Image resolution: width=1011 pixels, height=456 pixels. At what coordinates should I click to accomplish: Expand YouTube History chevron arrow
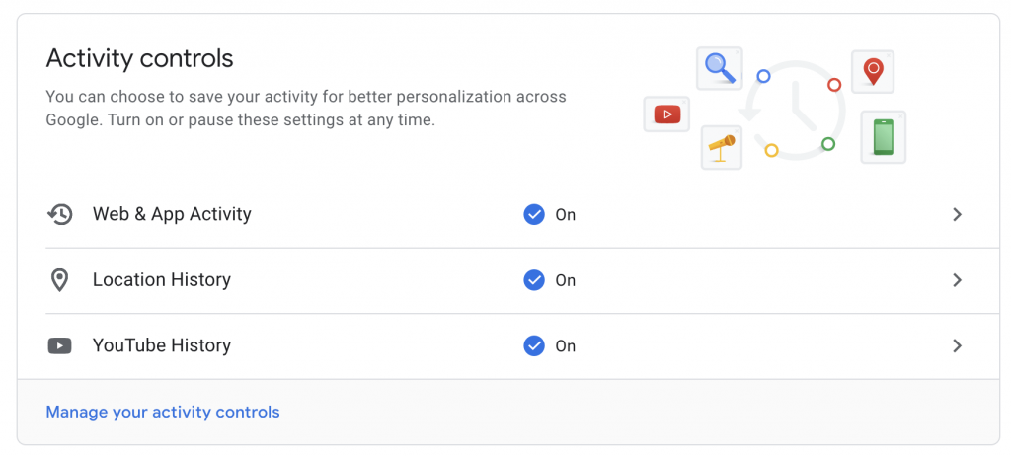tap(958, 346)
